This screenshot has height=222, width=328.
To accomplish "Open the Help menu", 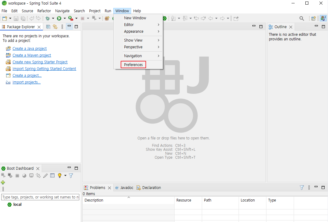I will click(137, 11).
